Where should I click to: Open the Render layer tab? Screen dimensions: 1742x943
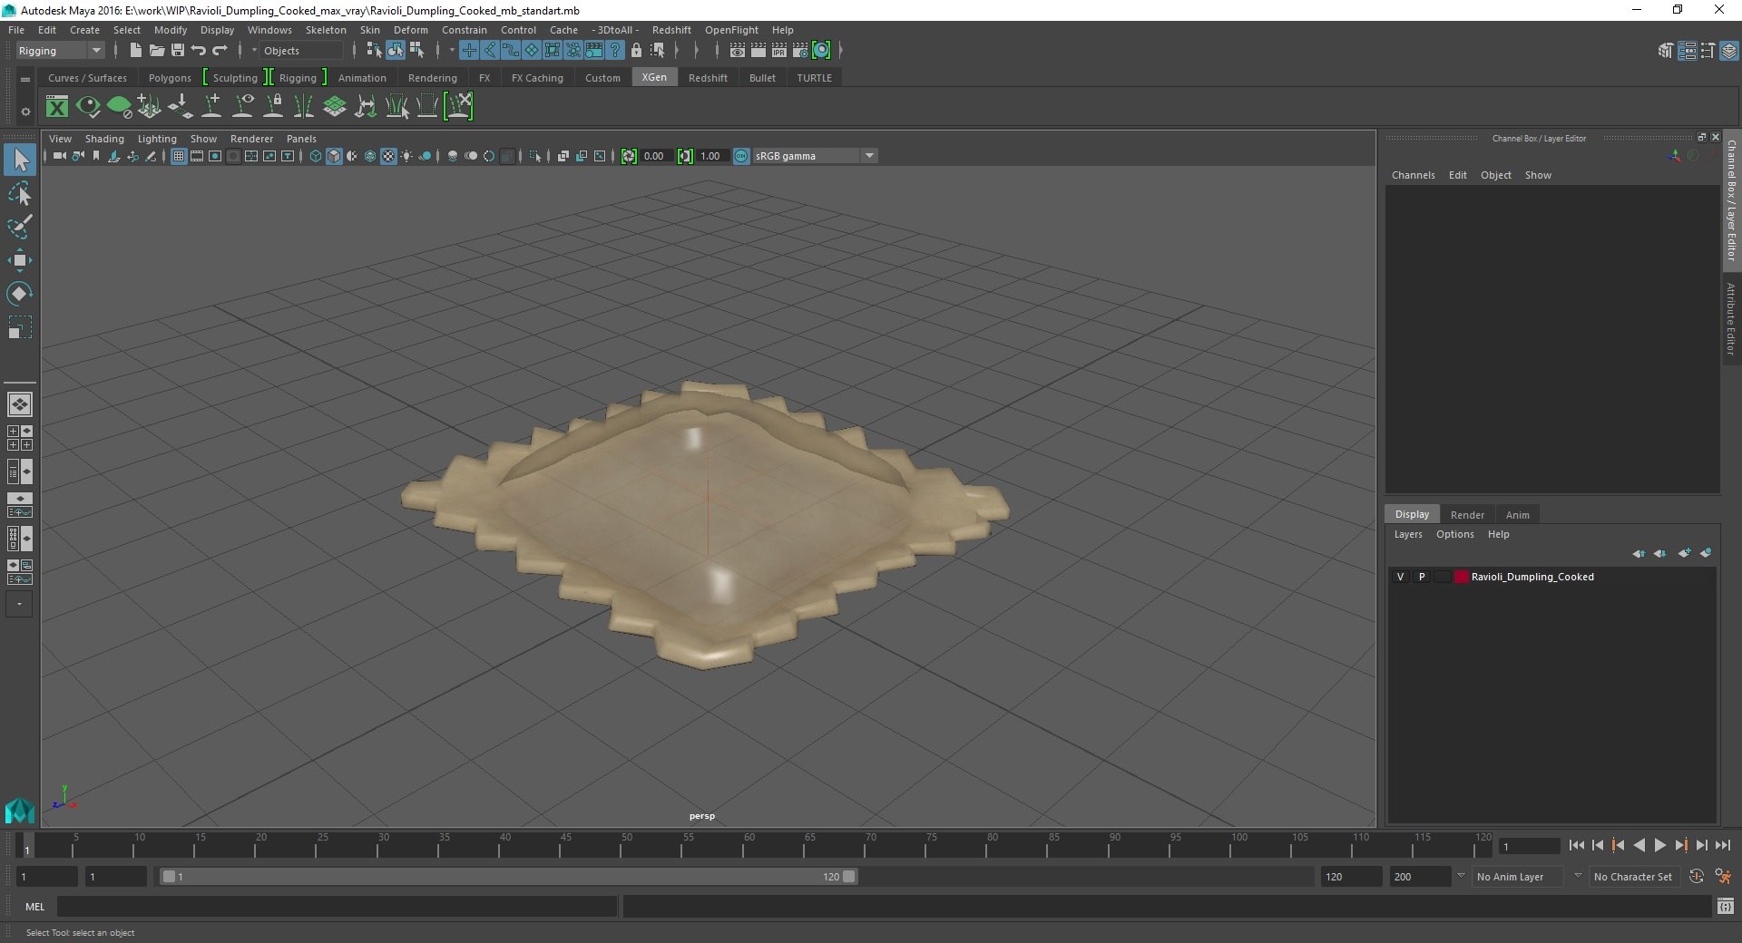pos(1467,514)
